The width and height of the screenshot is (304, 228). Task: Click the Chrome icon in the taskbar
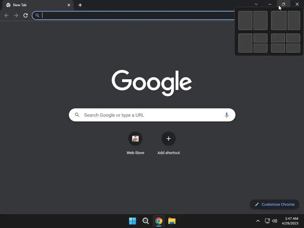coord(159,221)
